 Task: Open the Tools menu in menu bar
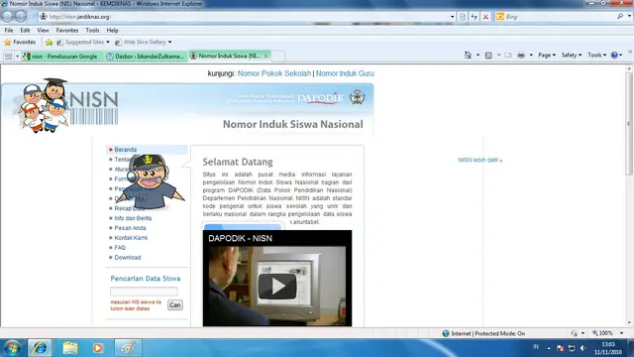pyautogui.click(x=92, y=31)
